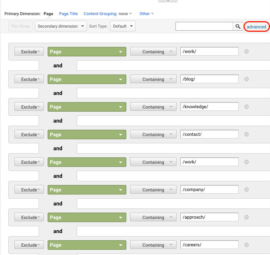Click the Plot Rows button
Screen dimensions: 270x255
[x=20, y=26]
